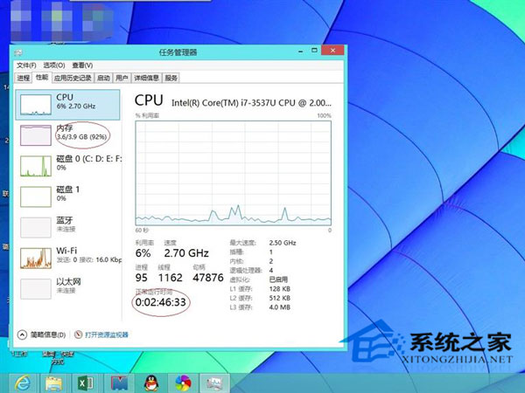Click the L2 cache value 512 KB
This screenshot has width=525, height=393.
pyautogui.click(x=280, y=298)
